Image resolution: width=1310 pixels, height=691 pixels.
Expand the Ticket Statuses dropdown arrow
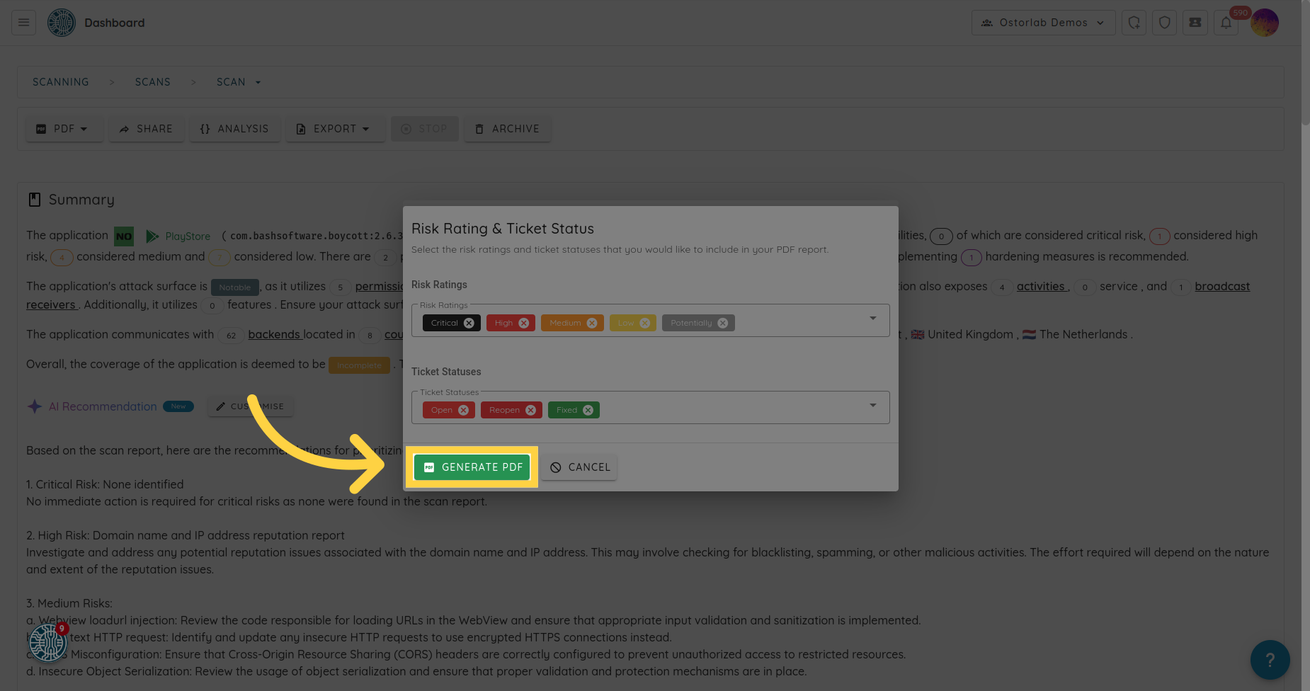tap(872, 406)
